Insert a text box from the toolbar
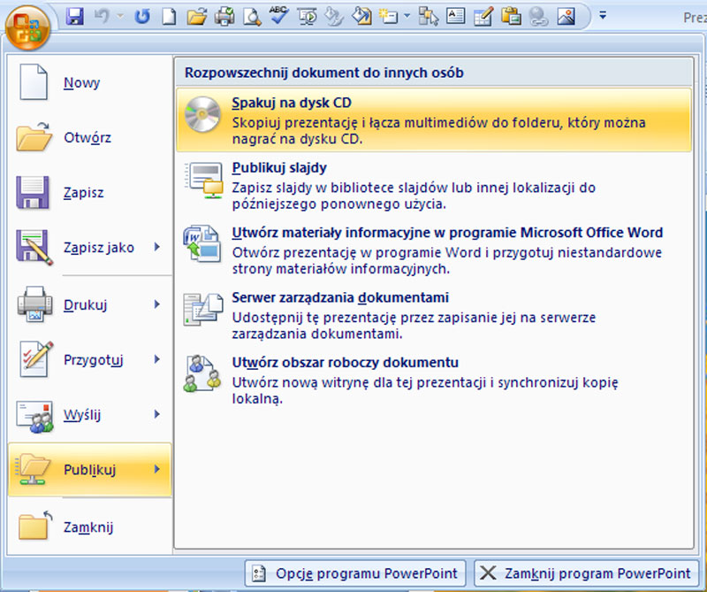This screenshot has width=707, height=592. coord(455,16)
